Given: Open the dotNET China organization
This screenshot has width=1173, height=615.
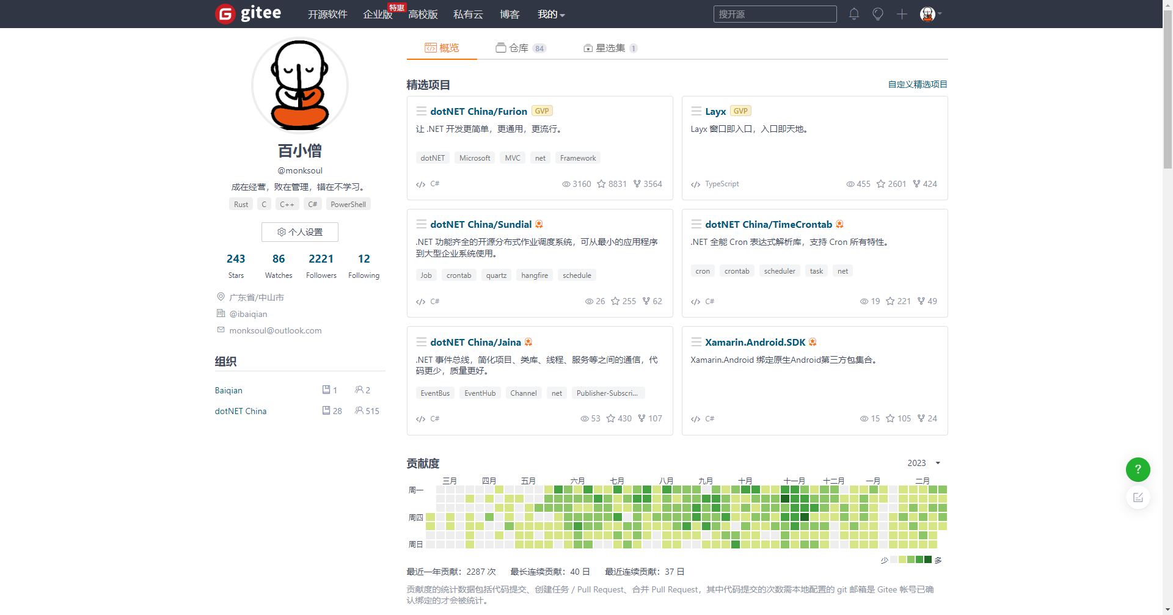Looking at the screenshot, I should pyautogui.click(x=241, y=411).
